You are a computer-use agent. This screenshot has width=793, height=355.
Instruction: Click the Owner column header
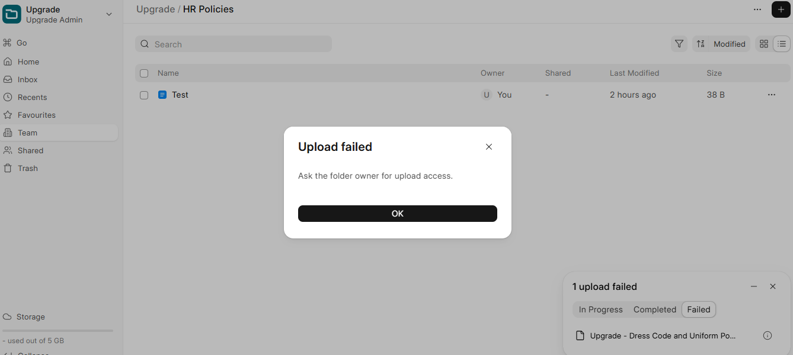coord(493,73)
